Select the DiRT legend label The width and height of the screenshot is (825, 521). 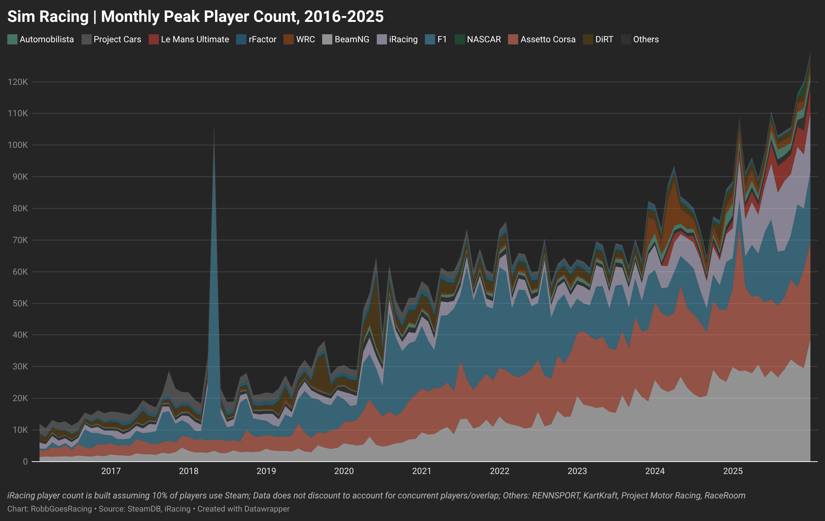604,39
